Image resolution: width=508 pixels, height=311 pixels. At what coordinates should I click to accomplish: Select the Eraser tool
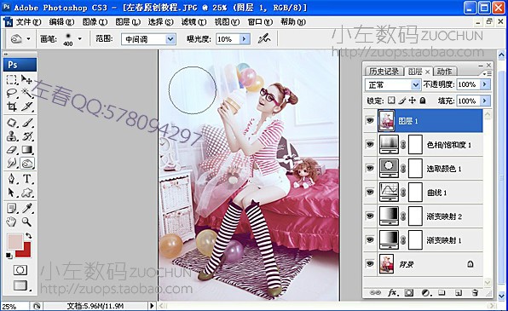pos(12,150)
